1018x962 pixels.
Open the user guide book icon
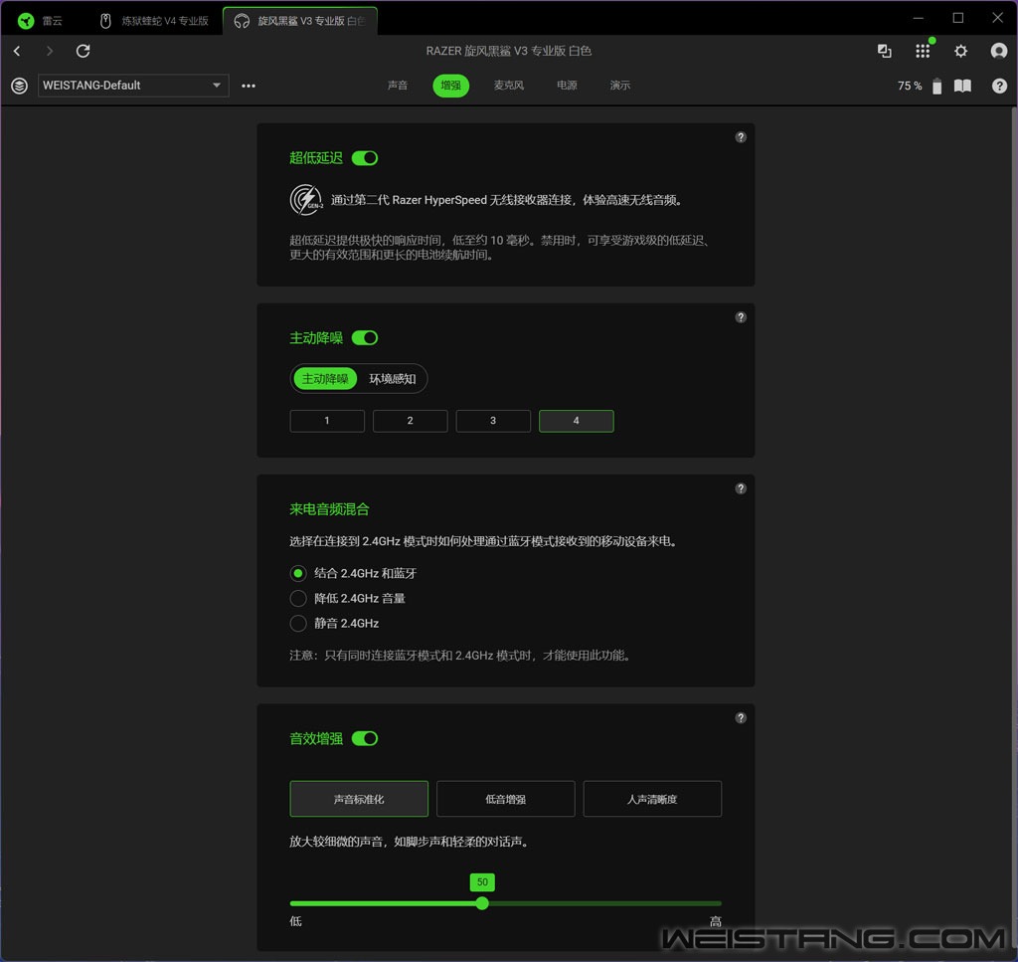[x=962, y=86]
